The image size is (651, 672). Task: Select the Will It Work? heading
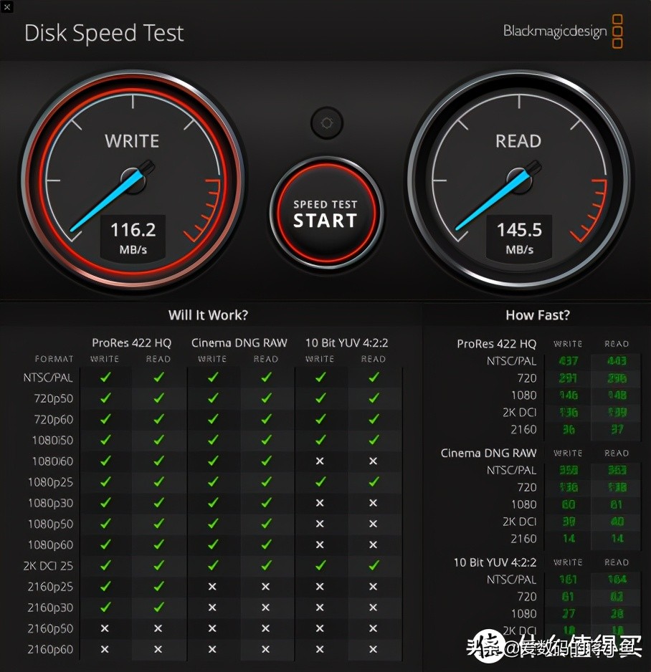[x=208, y=315]
